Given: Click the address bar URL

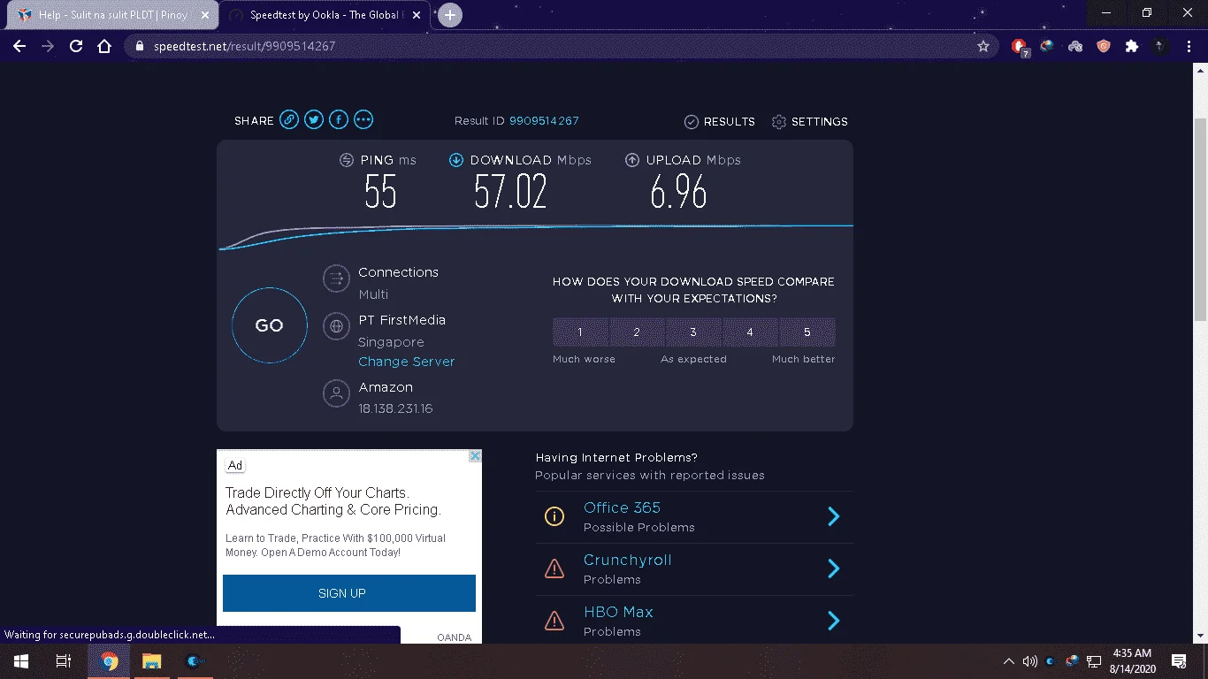Looking at the screenshot, I should [x=244, y=46].
